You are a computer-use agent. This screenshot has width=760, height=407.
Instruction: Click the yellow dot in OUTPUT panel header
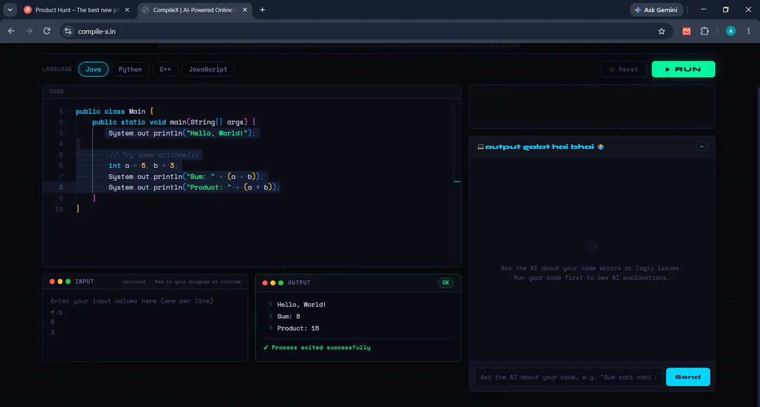(x=273, y=283)
